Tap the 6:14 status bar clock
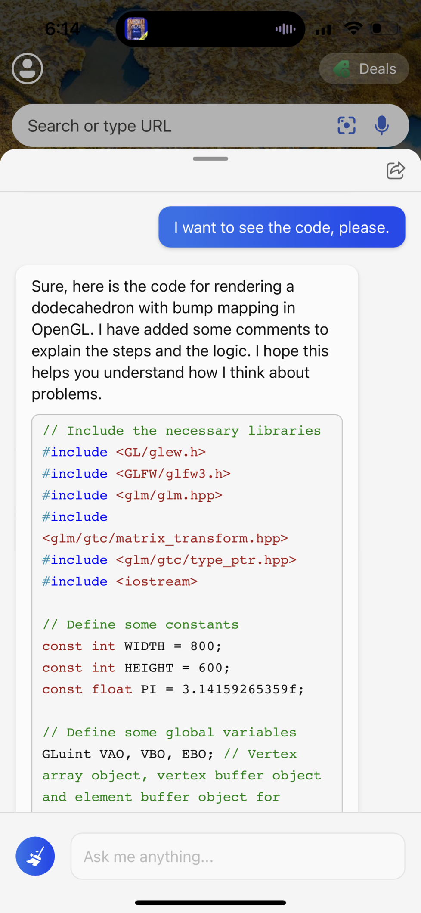This screenshot has width=421, height=913. pos(62,29)
